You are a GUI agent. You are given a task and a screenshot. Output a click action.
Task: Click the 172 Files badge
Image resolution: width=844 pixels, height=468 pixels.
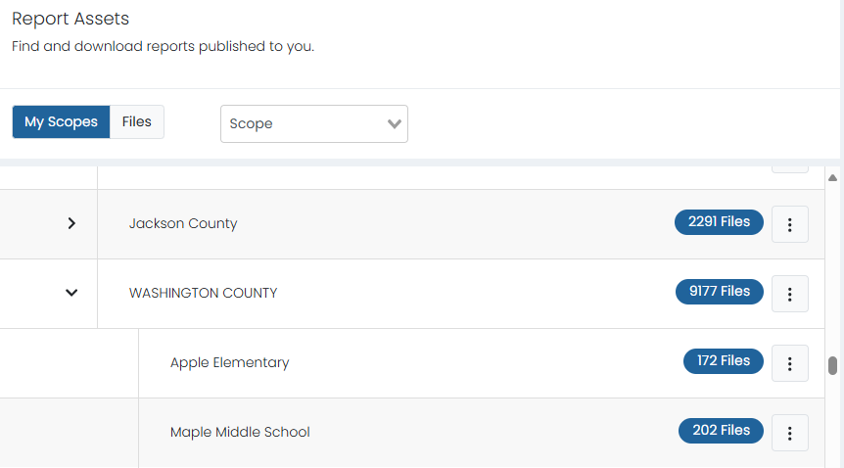pos(723,361)
